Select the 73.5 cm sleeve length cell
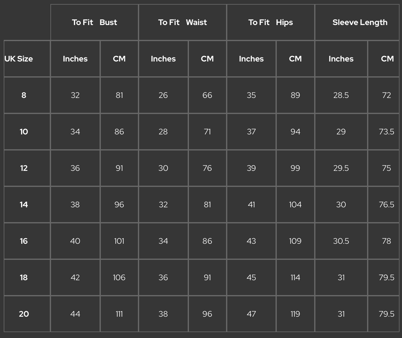The width and height of the screenshot is (402, 338). (386, 132)
